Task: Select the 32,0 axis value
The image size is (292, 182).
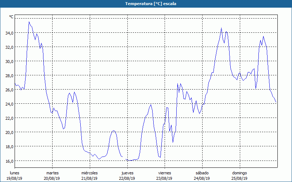Action: [x=9, y=47]
